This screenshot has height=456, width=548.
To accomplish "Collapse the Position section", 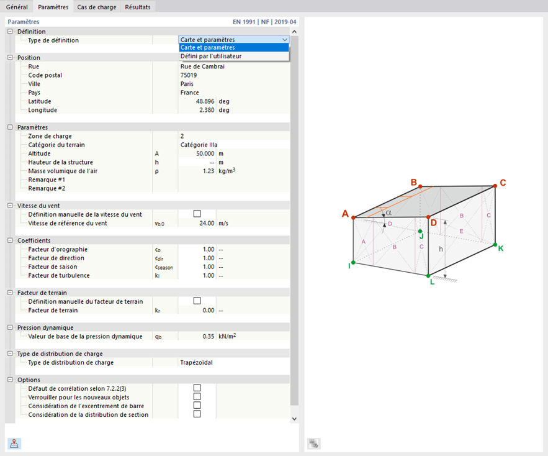I will pyautogui.click(x=10, y=57).
